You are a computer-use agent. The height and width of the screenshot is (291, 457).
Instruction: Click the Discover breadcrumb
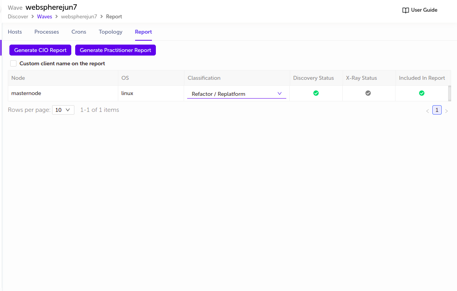coord(18,16)
